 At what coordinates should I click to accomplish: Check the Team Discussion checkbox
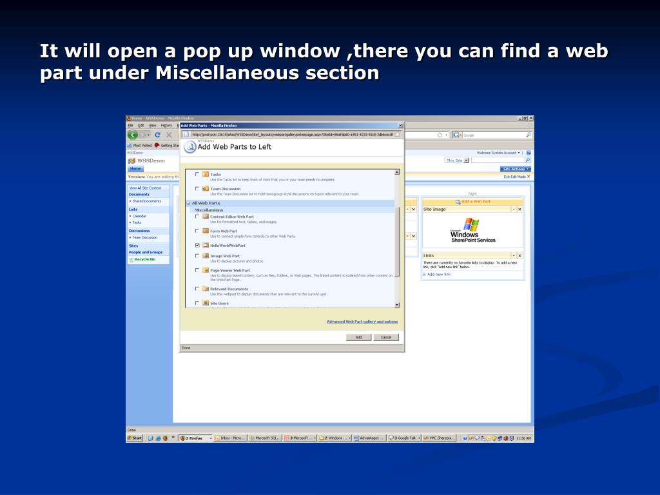click(197, 189)
